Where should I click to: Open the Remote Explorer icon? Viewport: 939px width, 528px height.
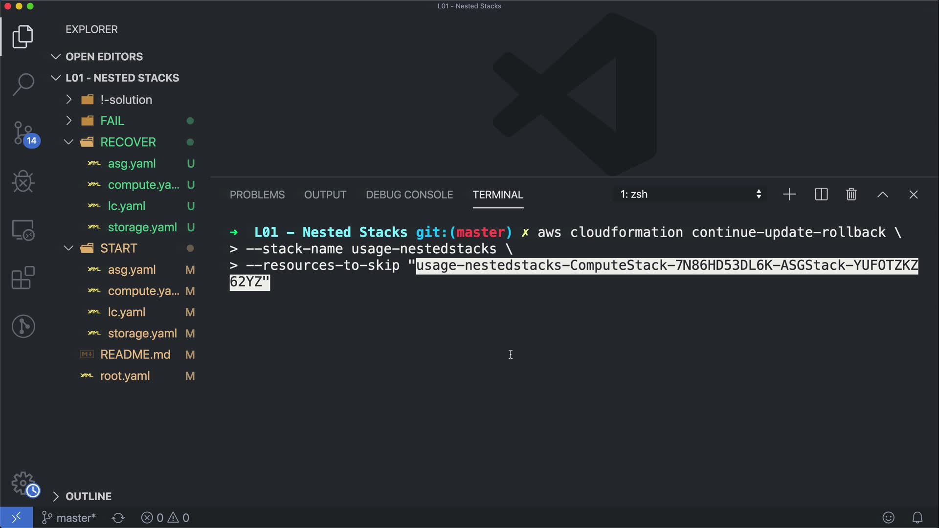[x=23, y=230]
